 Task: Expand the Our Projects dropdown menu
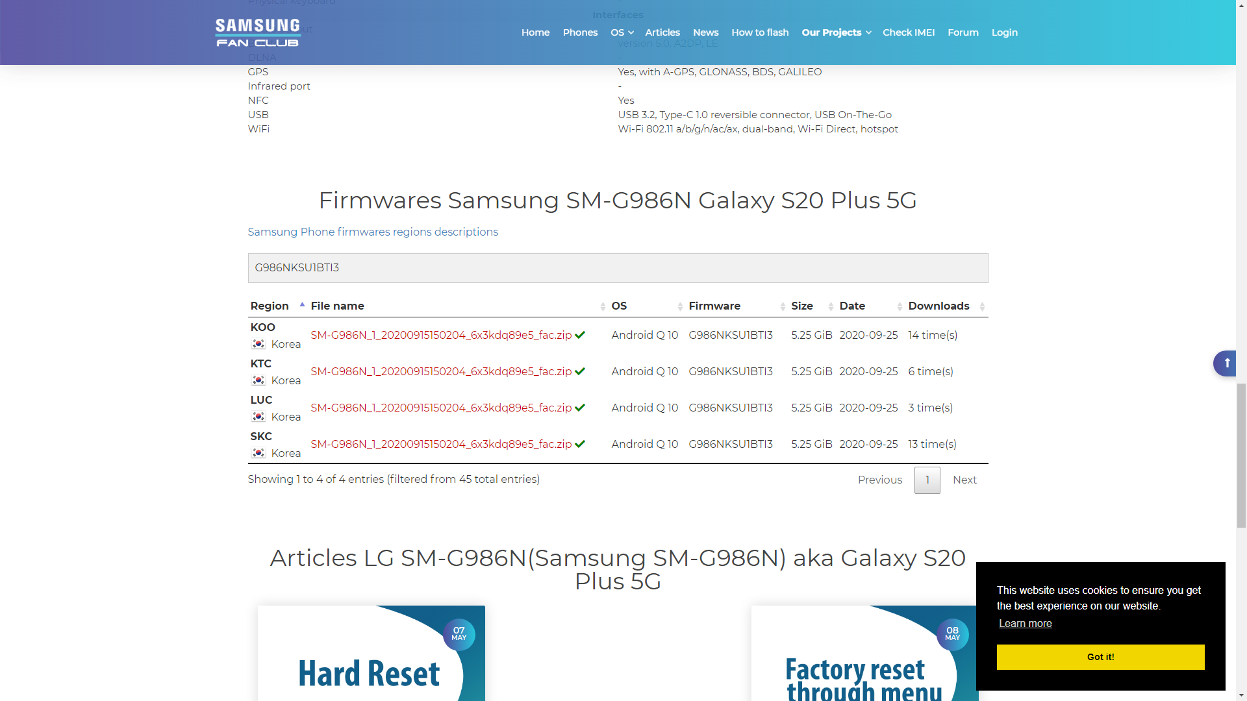tap(836, 32)
